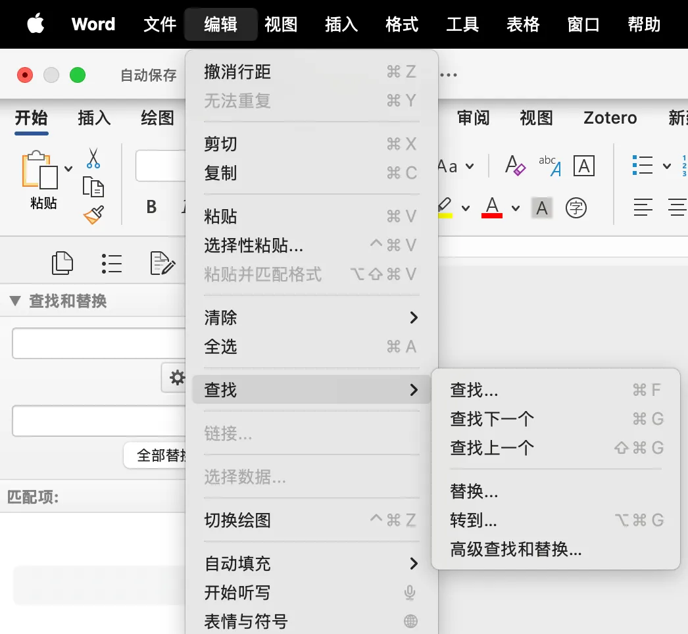688x634 pixels.
Task: Click the Cut scissors icon
Action: (x=93, y=158)
